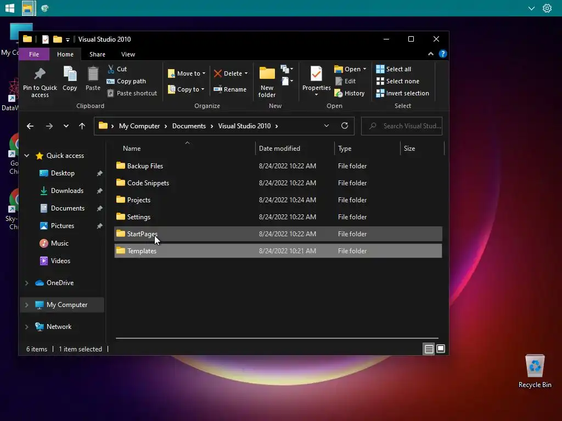Click the Paste ribbon button
This screenshot has width=562, height=421.
pyautogui.click(x=93, y=78)
